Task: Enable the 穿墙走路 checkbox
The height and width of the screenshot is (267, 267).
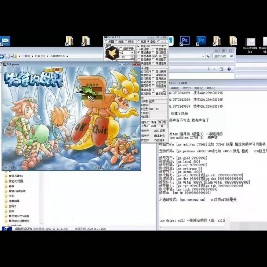Action: [153, 63]
